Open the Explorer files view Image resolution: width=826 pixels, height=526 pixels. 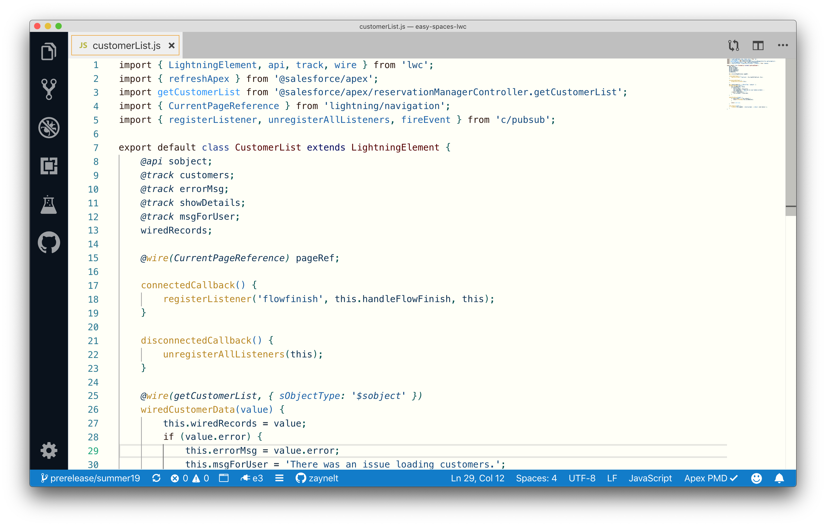49,51
